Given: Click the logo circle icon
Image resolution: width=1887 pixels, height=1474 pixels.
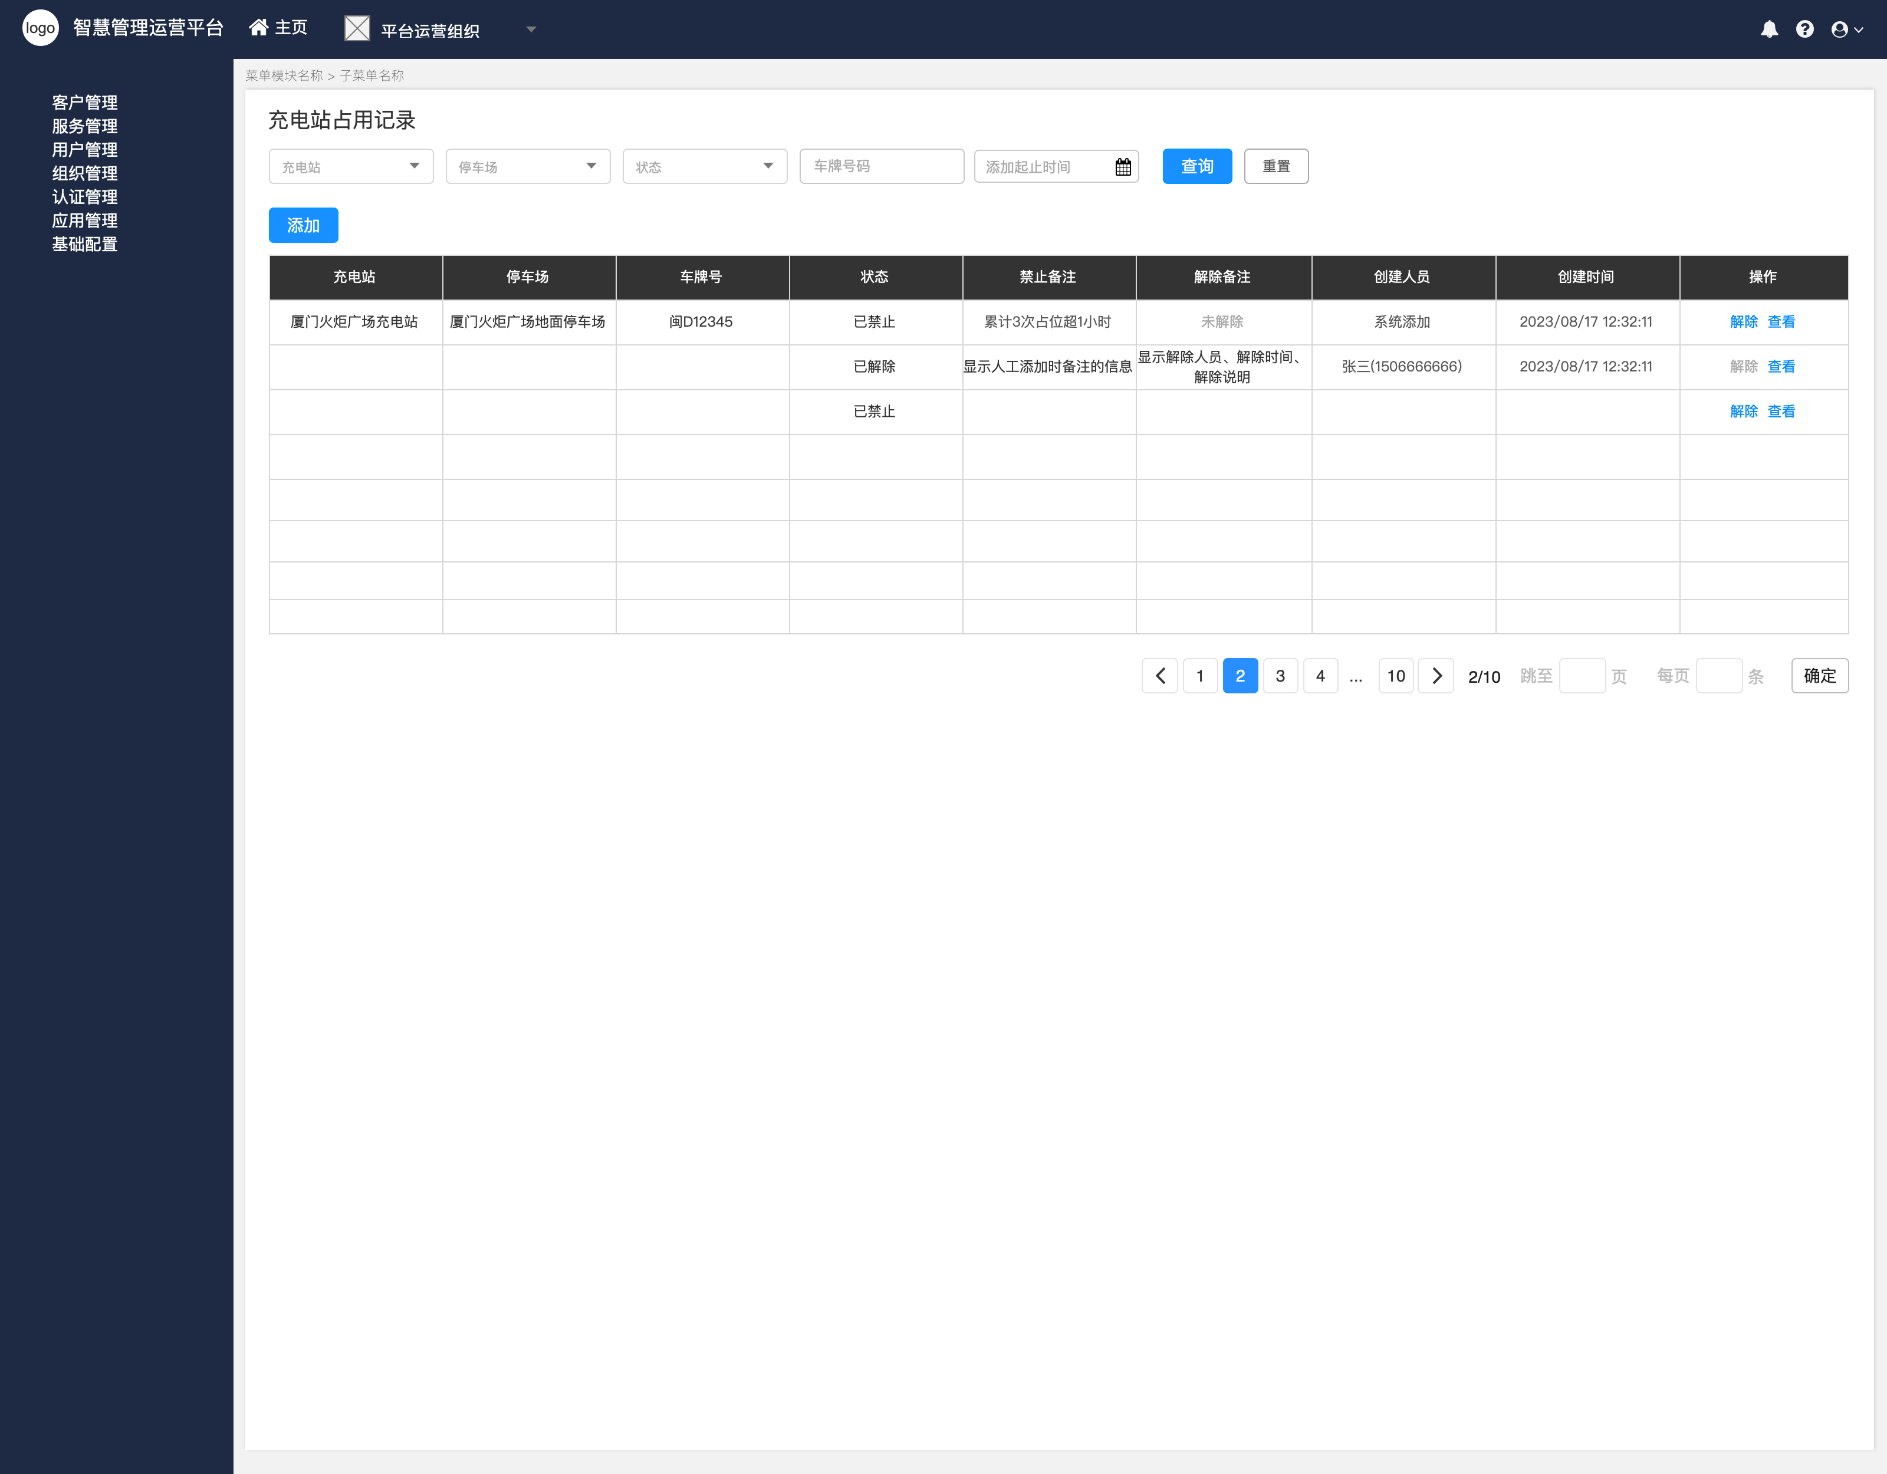Looking at the screenshot, I should (41, 28).
